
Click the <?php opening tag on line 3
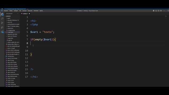click(34, 25)
